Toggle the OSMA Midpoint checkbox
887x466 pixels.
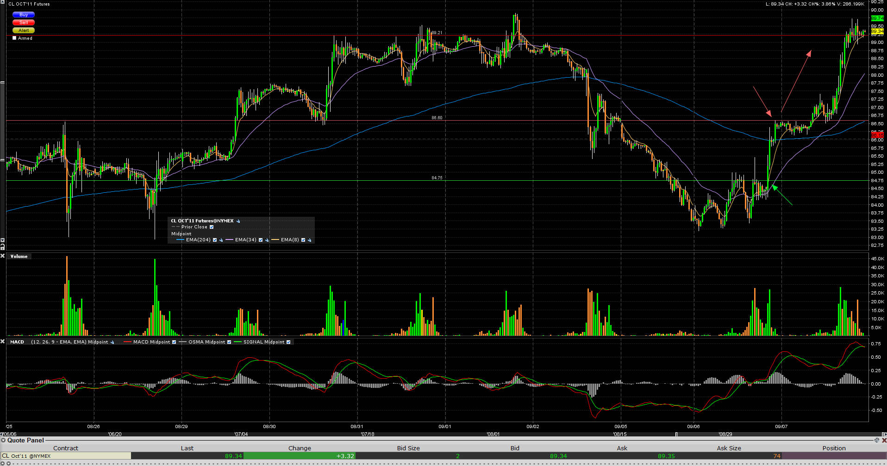[x=229, y=342]
